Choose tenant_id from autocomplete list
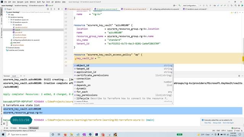The height and width of the screenshot is (137, 244). pos(123,68)
